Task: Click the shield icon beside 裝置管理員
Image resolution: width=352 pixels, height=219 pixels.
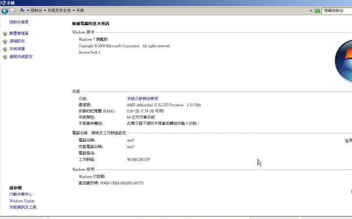Action: click(5, 34)
